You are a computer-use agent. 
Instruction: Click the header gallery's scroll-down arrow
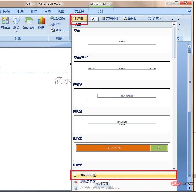point(174,169)
